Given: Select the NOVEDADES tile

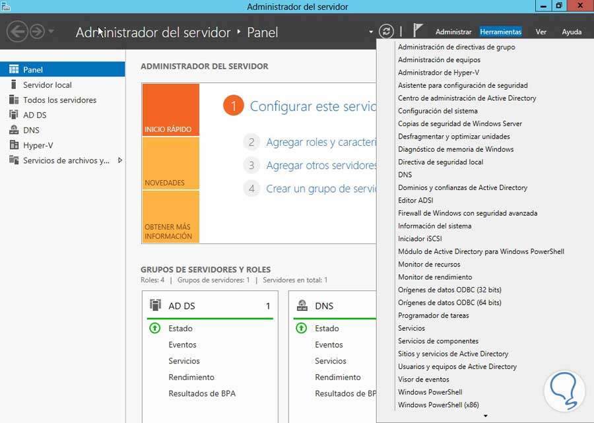Looking at the screenshot, I should pyautogui.click(x=171, y=163).
